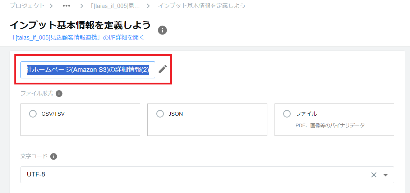The height and width of the screenshot is (193, 410).
Task: Click the PDF、画像等のバイナリデータ description text
Action: click(330, 125)
